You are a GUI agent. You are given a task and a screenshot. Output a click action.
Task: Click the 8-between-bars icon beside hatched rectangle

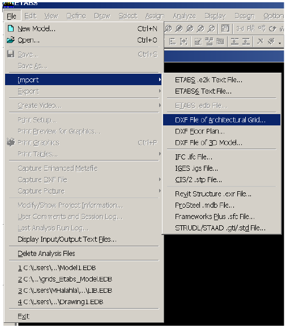coord(234,41)
